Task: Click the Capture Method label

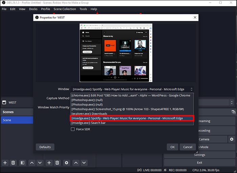Action: 58,98
